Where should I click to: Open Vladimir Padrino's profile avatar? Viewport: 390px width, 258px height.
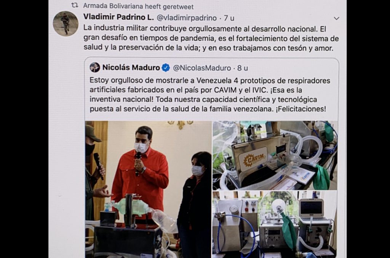[x=66, y=24]
